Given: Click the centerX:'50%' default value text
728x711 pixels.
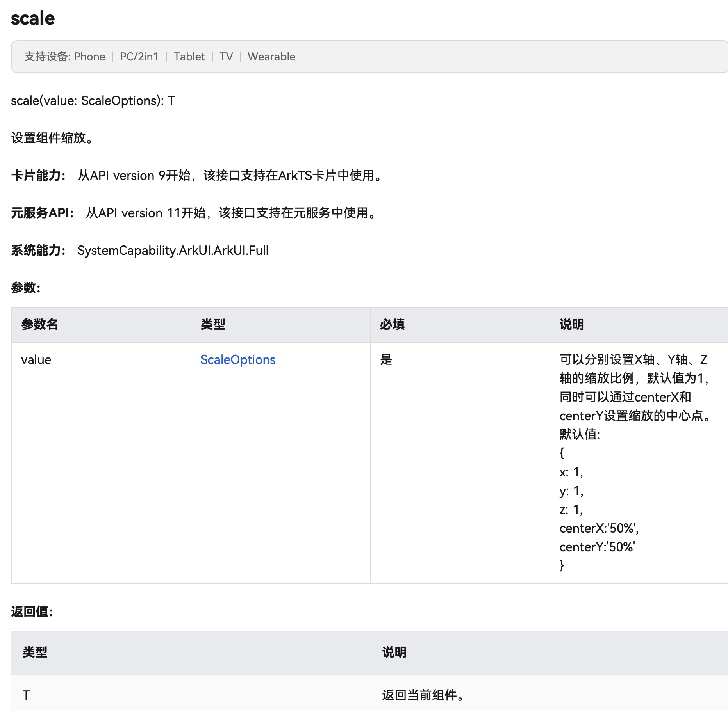Looking at the screenshot, I should tap(599, 528).
